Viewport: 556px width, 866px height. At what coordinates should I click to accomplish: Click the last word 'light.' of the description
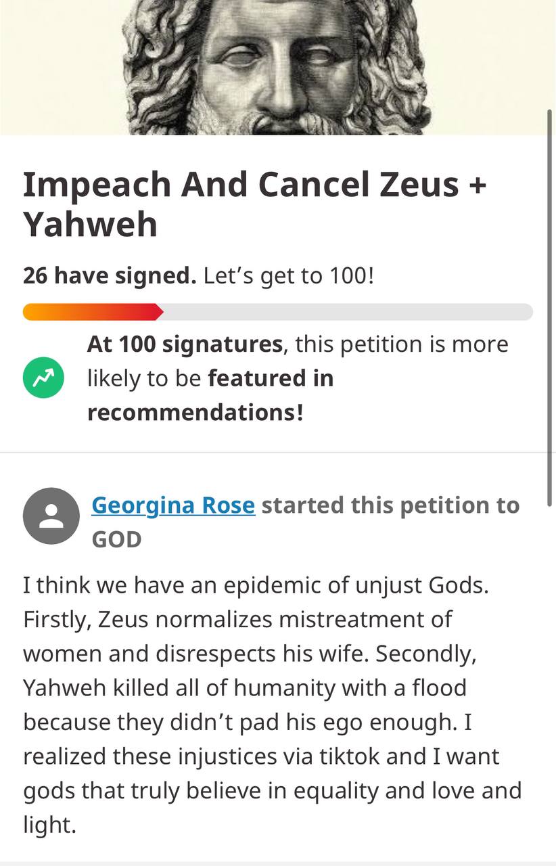49,825
